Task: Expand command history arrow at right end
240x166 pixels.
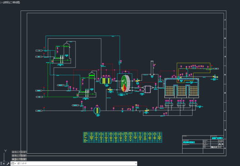Action: [136, 164]
